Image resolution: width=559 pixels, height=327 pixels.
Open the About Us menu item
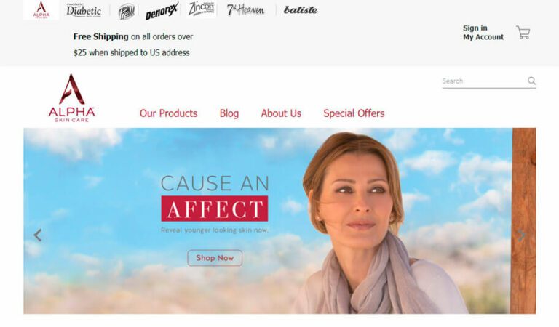click(281, 113)
